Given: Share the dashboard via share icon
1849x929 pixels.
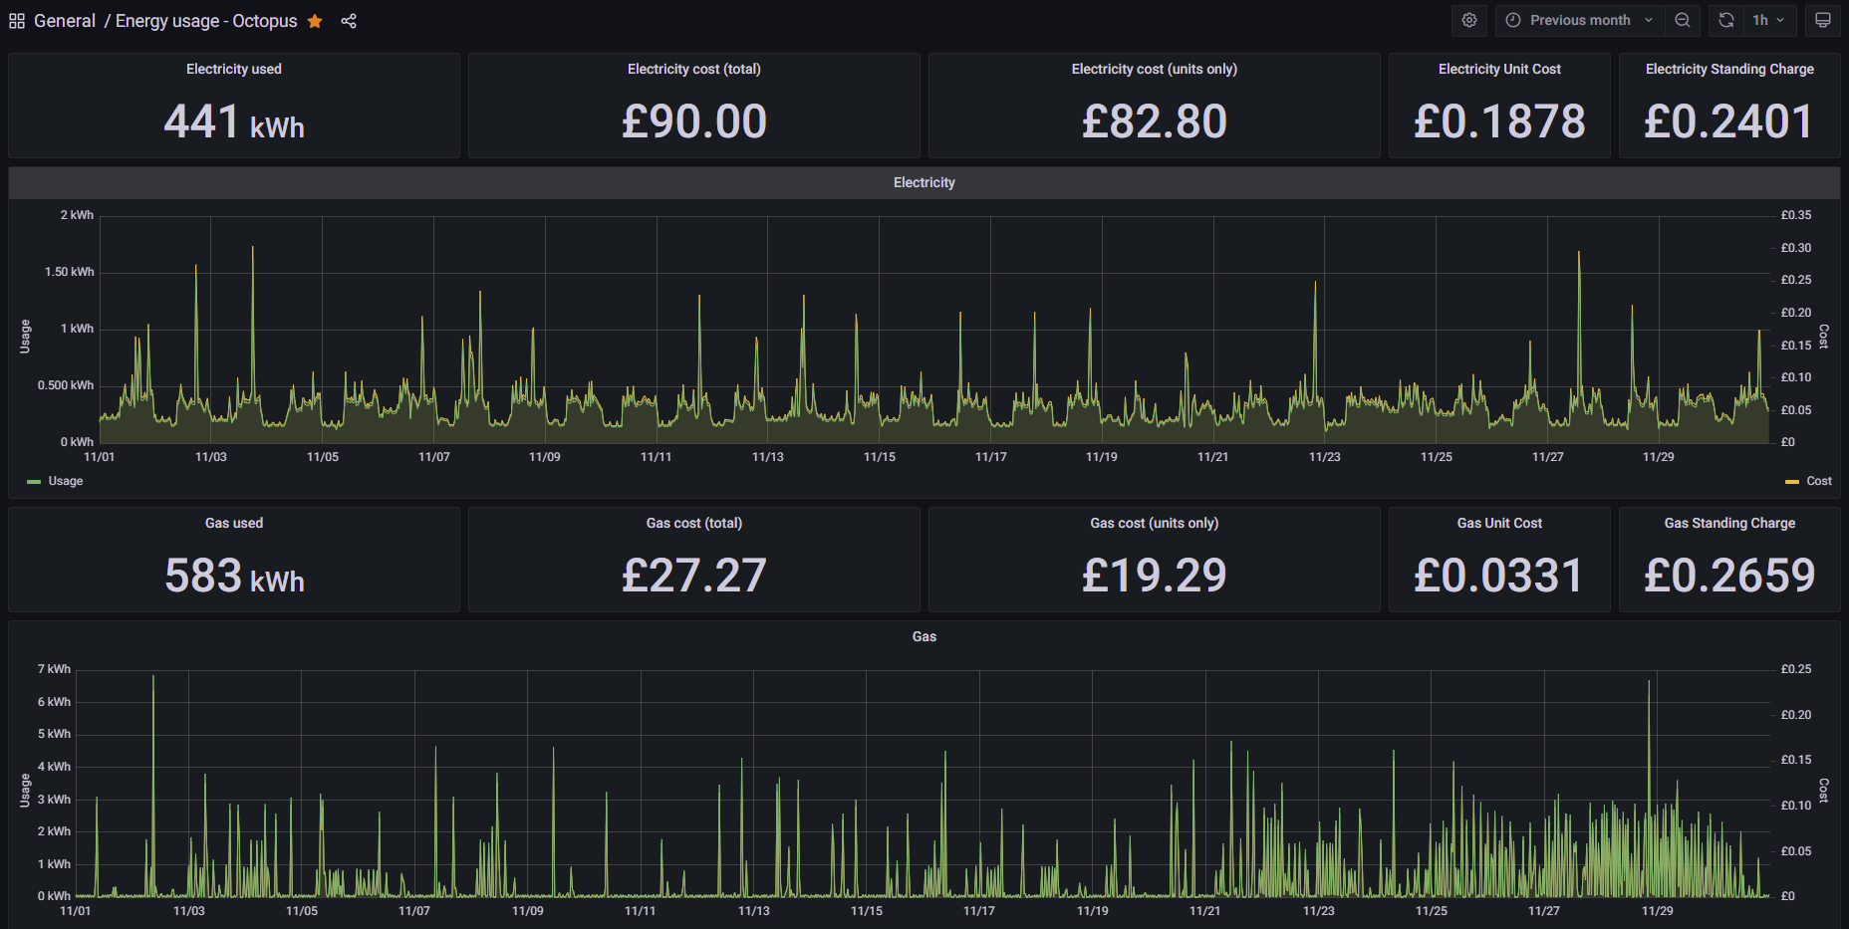Looking at the screenshot, I should [x=349, y=21].
